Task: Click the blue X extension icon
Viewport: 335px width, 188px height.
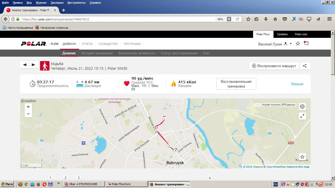Action: 294,19
